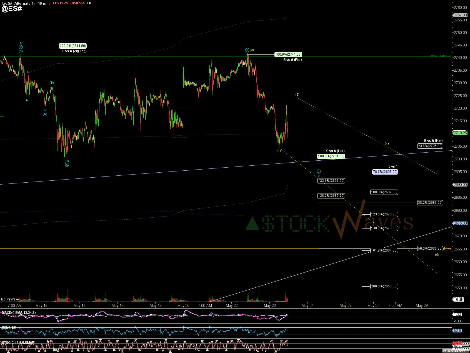Select the RSI(C,13) study label
Screen dimensions: 470x353
[x=9, y=328]
